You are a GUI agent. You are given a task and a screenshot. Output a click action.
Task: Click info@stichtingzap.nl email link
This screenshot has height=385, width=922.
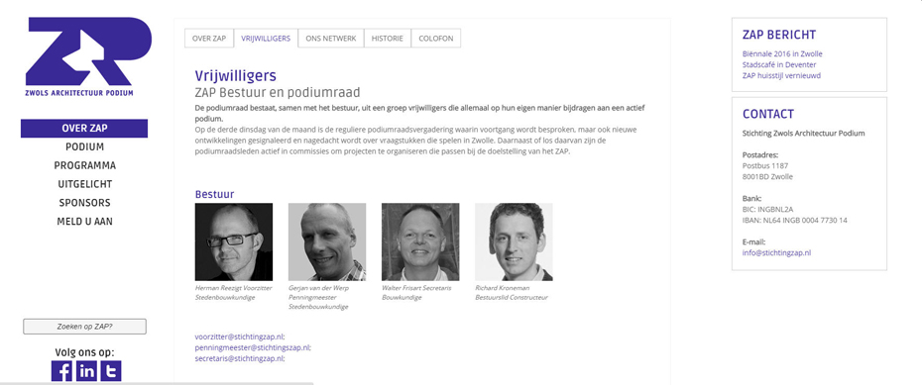777,253
